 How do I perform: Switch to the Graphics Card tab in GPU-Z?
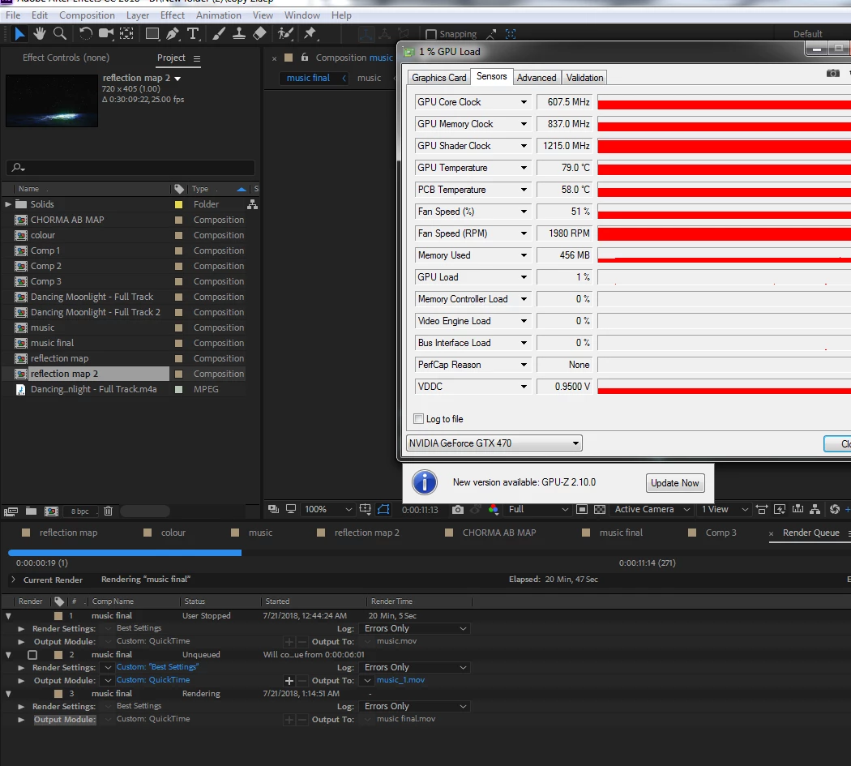click(x=438, y=78)
